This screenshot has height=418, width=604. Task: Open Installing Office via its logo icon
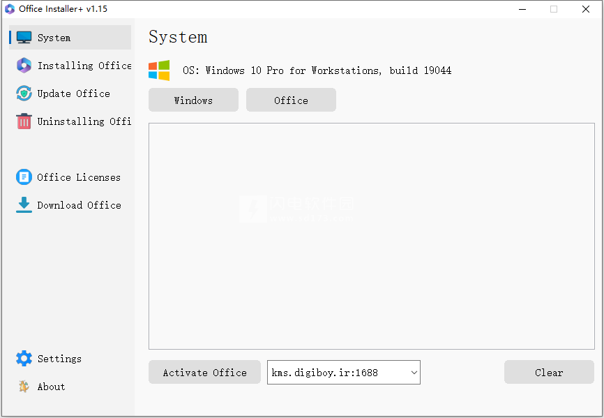coord(24,66)
